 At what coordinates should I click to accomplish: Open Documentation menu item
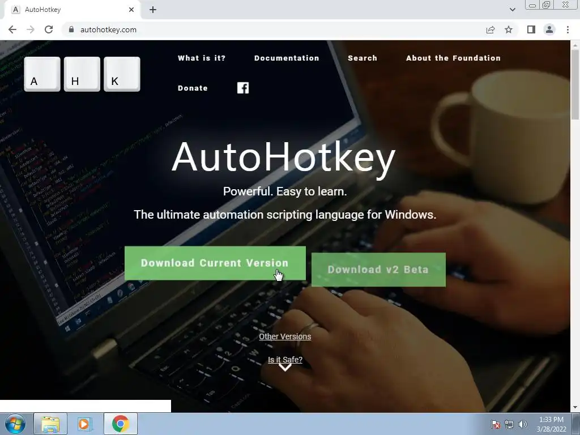tap(287, 58)
